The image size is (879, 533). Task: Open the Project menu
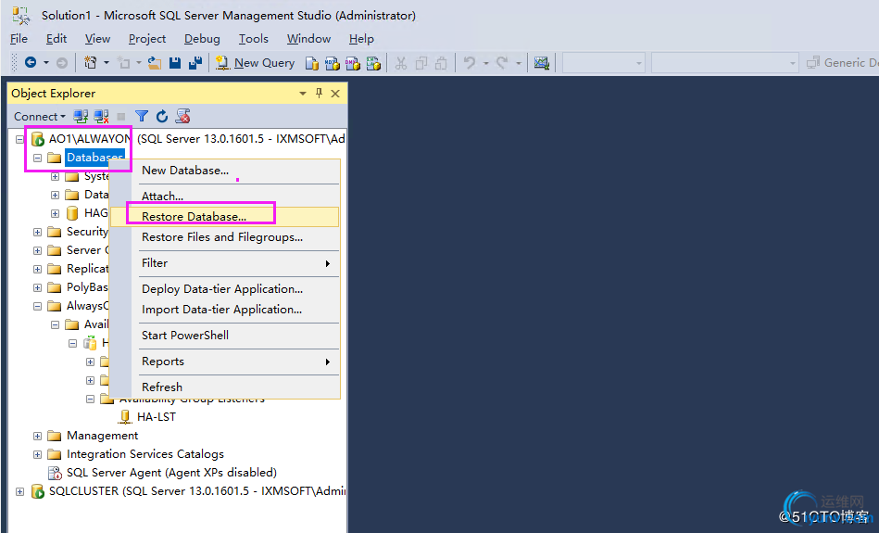click(x=147, y=39)
